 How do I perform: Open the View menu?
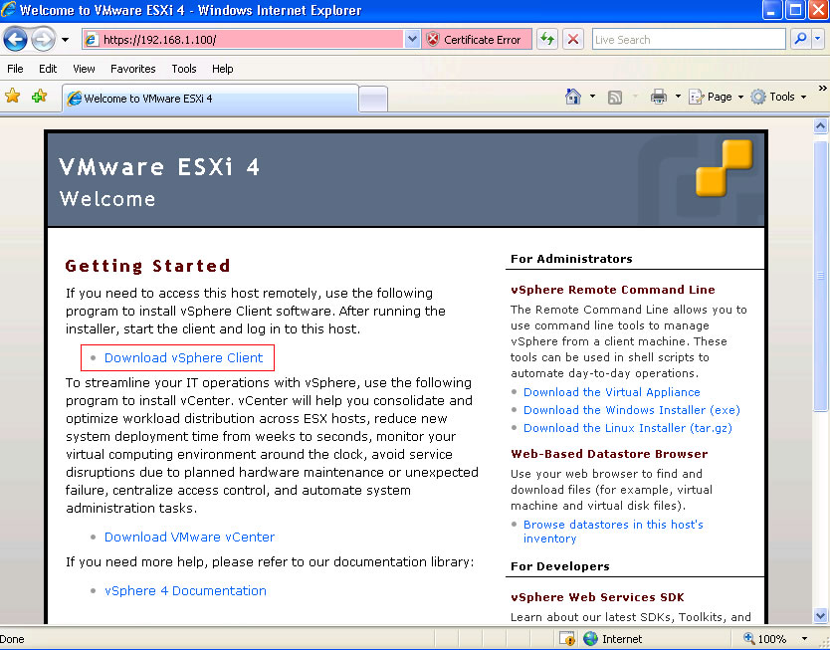coord(84,69)
